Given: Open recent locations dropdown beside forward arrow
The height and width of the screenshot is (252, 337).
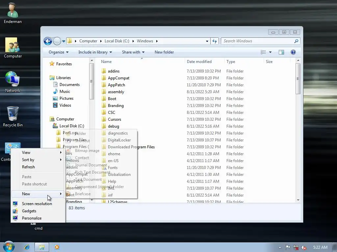Looking at the screenshot, I should tap(64, 41).
